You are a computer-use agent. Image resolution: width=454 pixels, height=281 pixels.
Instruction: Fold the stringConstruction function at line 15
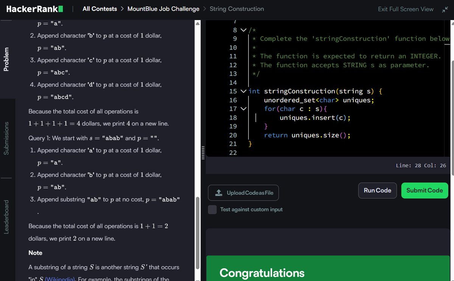point(243,91)
